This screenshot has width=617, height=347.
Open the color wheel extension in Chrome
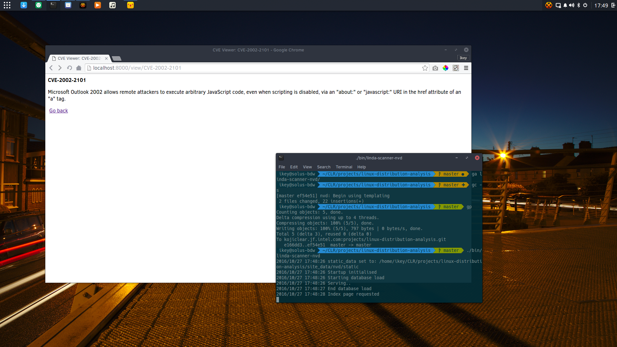(x=445, y=68)
